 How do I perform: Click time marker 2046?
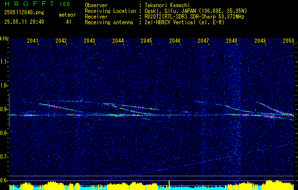[x=175, y=40]
